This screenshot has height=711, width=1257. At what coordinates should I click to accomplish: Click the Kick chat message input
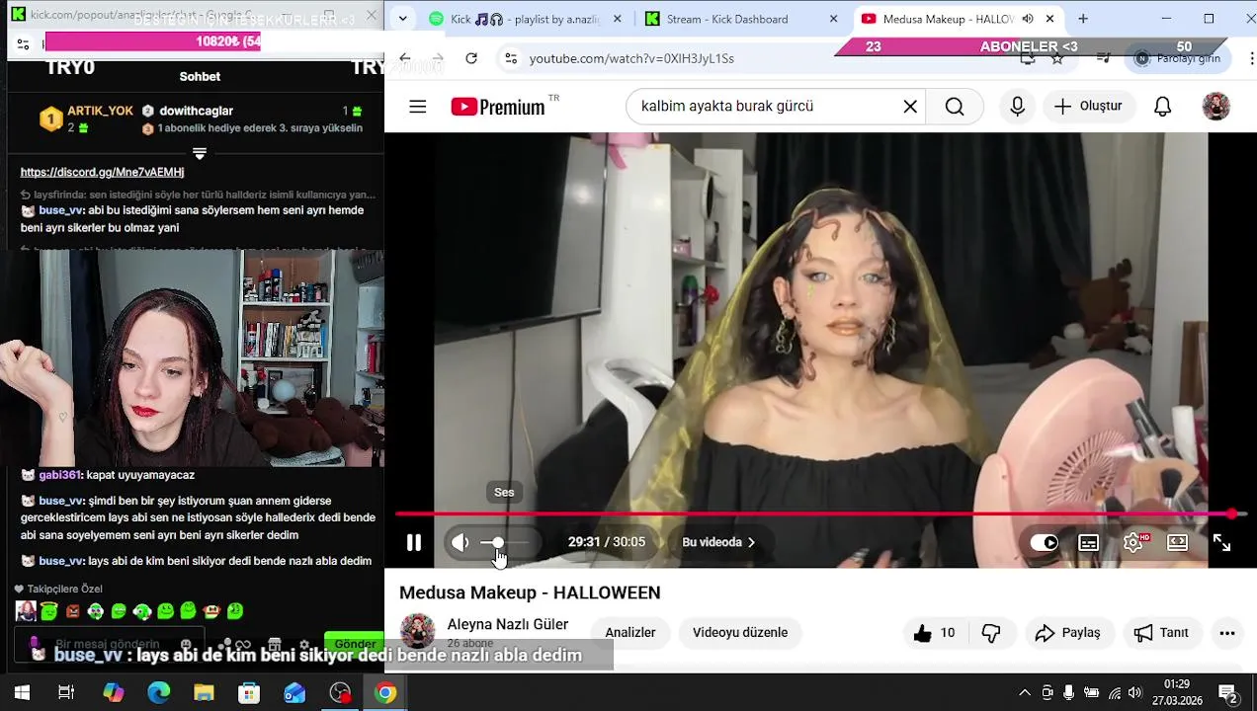pos(109,644)
